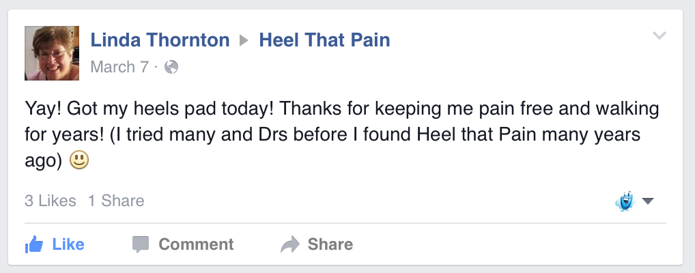Click the triangle arrow between the names
Image resolution: width=695 pixels, height=273 pixels.
[x=244, y=40]
